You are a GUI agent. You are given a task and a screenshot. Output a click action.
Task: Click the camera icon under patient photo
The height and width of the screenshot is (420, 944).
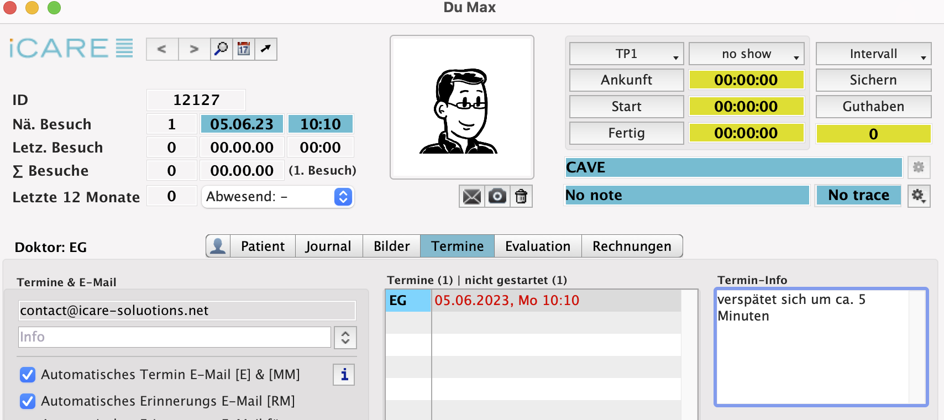click(x=497, y=197)
